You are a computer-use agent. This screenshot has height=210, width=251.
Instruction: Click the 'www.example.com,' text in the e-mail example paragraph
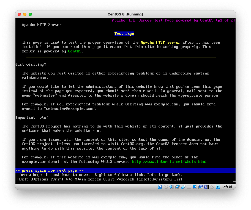tap(163, 104)
